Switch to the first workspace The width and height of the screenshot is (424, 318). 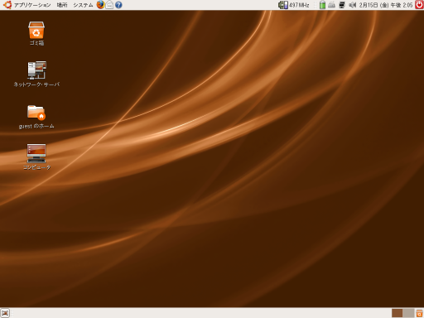(397, 313)
